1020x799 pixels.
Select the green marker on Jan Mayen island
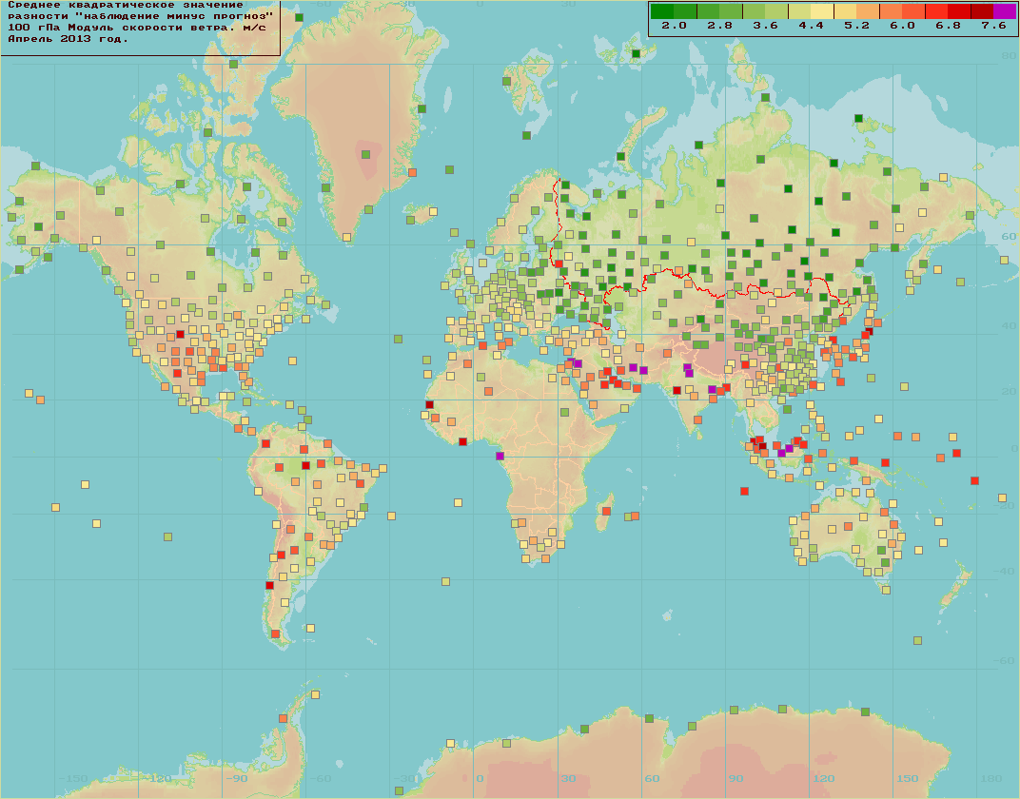(449, 169)
